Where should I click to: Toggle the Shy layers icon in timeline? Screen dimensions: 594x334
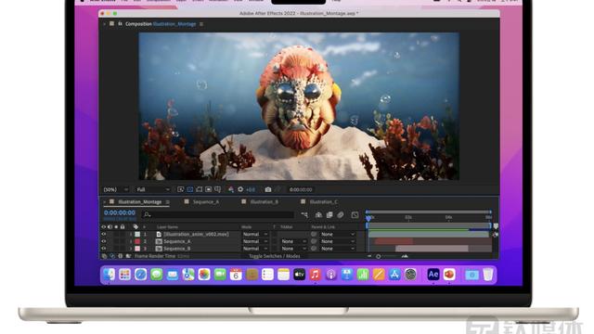[x=318, y=214]
